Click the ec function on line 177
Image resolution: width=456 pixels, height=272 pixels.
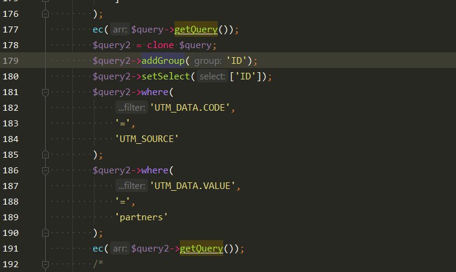point(98,29)
